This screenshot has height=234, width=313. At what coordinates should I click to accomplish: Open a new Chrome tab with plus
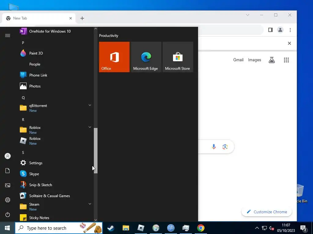pyautogui.click(x=82, y=18)
